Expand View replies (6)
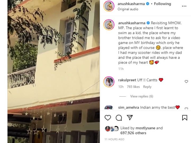191x143 pixels. click(x=142, y=96)
